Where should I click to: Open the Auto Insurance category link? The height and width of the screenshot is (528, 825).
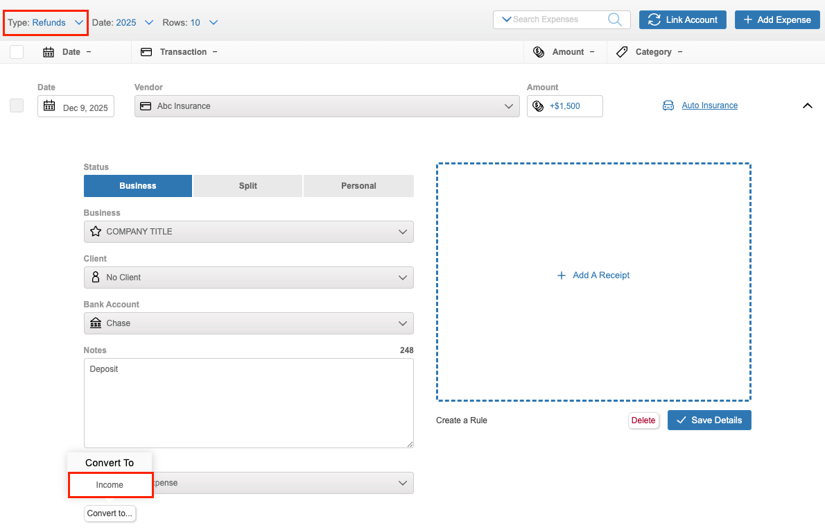(709, 105)
